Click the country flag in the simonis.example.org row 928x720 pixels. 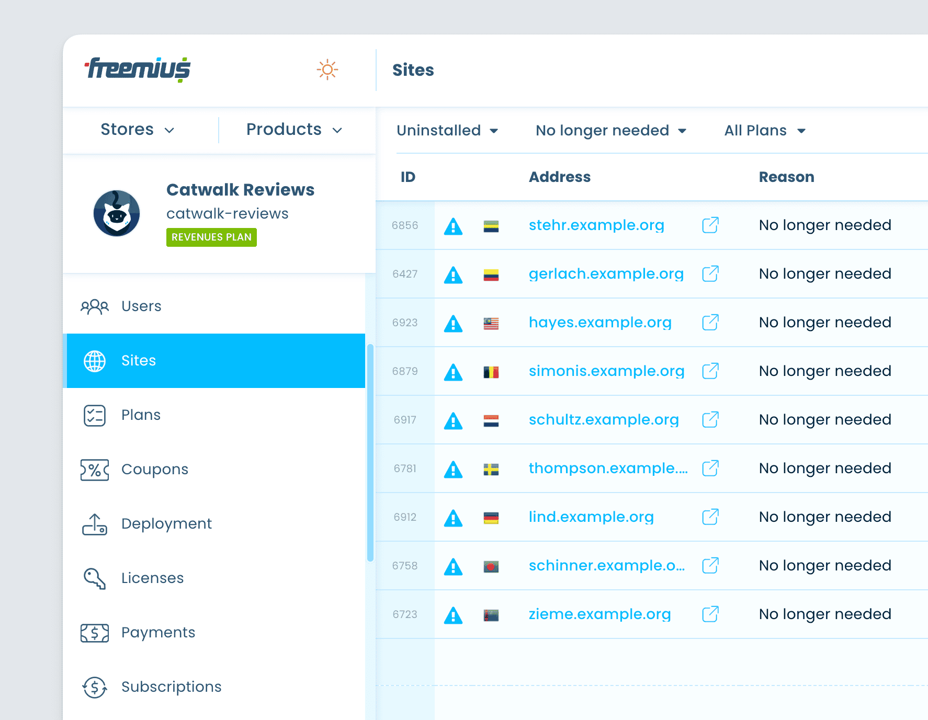click(491, 372)
